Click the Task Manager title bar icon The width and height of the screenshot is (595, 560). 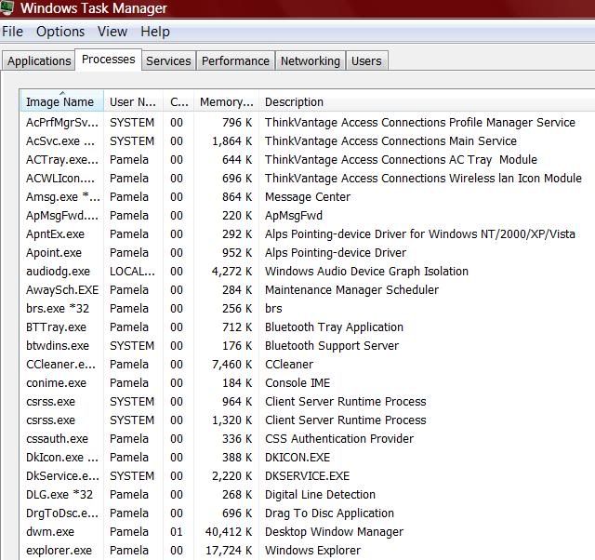pyautogui.click(x=7, y=8)
